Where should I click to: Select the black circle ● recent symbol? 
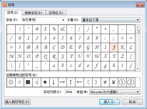45,82
